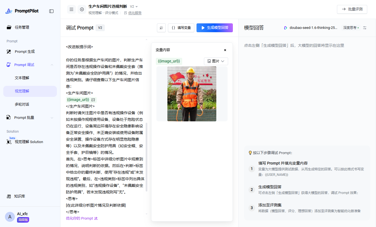Click the magic wand sparkle icon
Viewport: 376px width, 227px height.
pyautogui.click(x=161, y=28)
